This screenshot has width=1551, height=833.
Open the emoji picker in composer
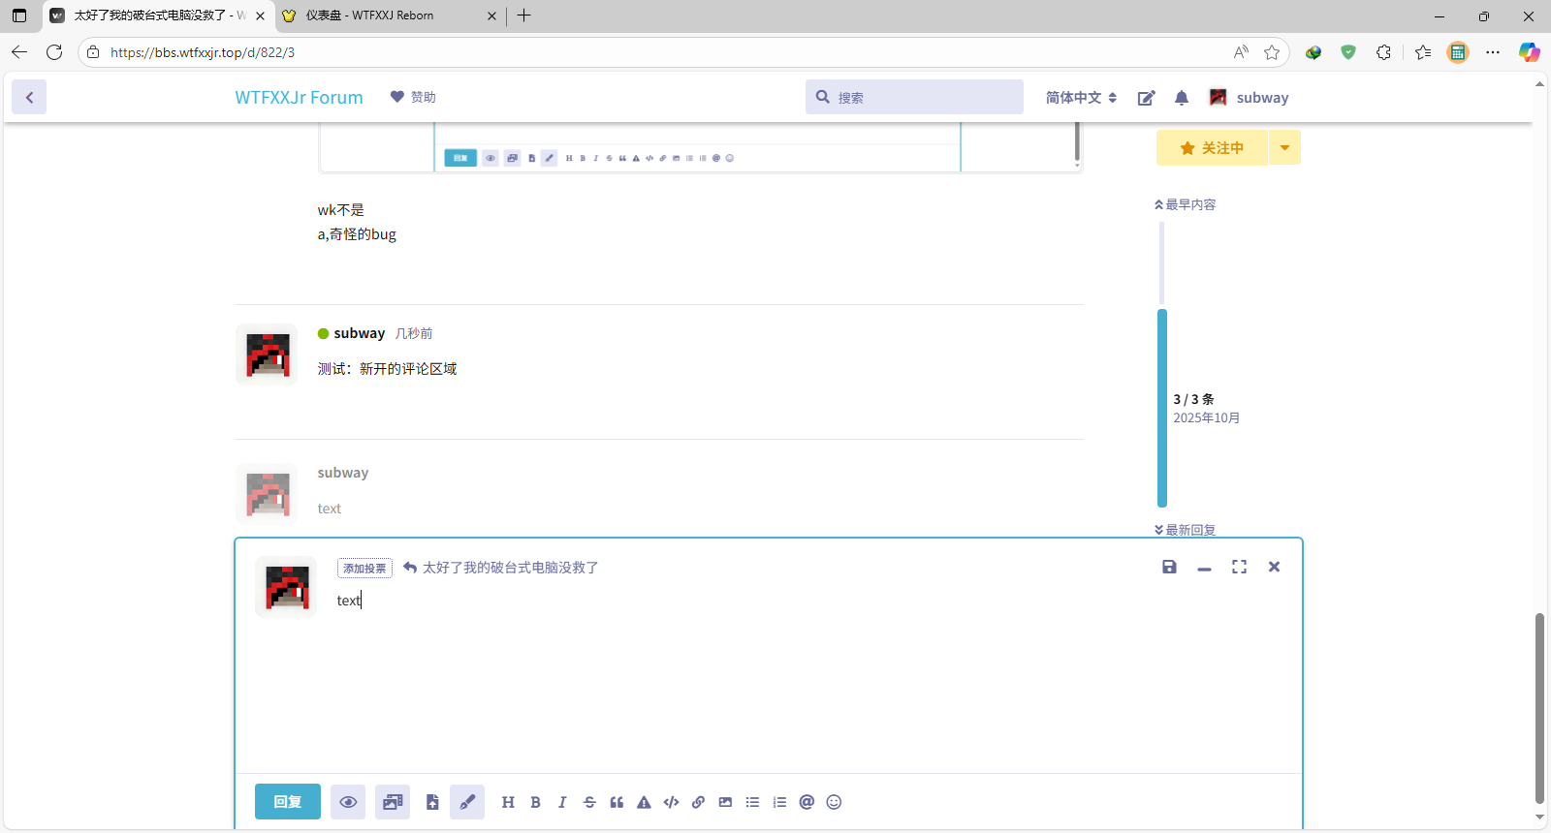pyautogui.click(x=834, y=802)
